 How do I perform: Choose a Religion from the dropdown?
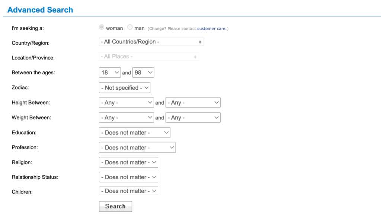(128, 163)
